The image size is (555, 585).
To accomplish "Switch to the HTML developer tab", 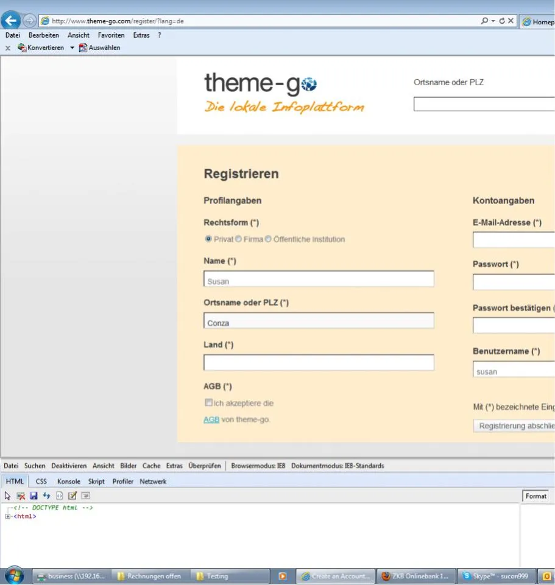I will (15, 482).
